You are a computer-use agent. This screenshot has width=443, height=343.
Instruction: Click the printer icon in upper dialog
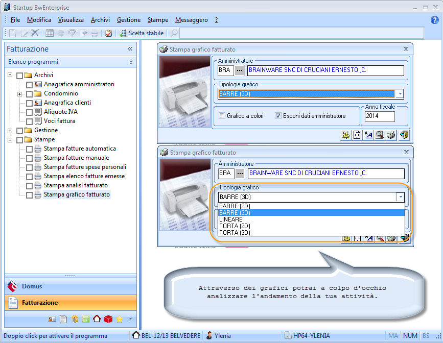pyautogui.click(x=391, y=135)
